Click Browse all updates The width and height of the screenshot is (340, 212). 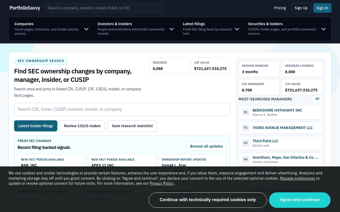click(207, 146)
